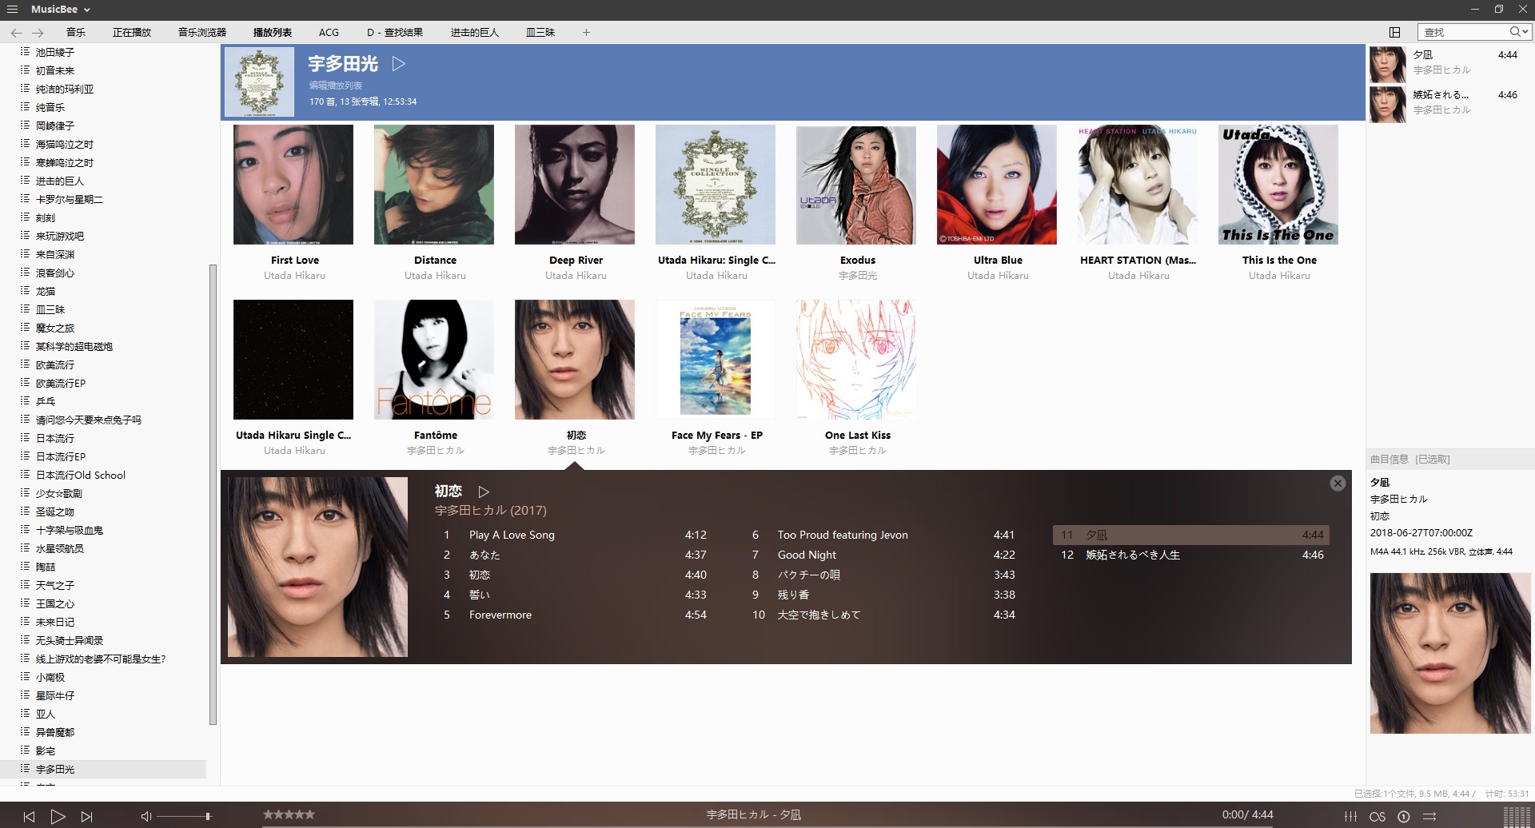Switch to the 正在播放 tab
This screenshot has width=1535, height=828.
click(132, 33)
